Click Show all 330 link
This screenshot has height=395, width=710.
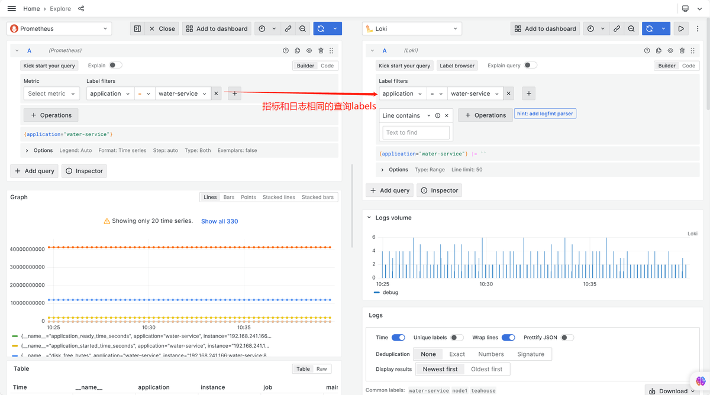[x=220, y=221]
